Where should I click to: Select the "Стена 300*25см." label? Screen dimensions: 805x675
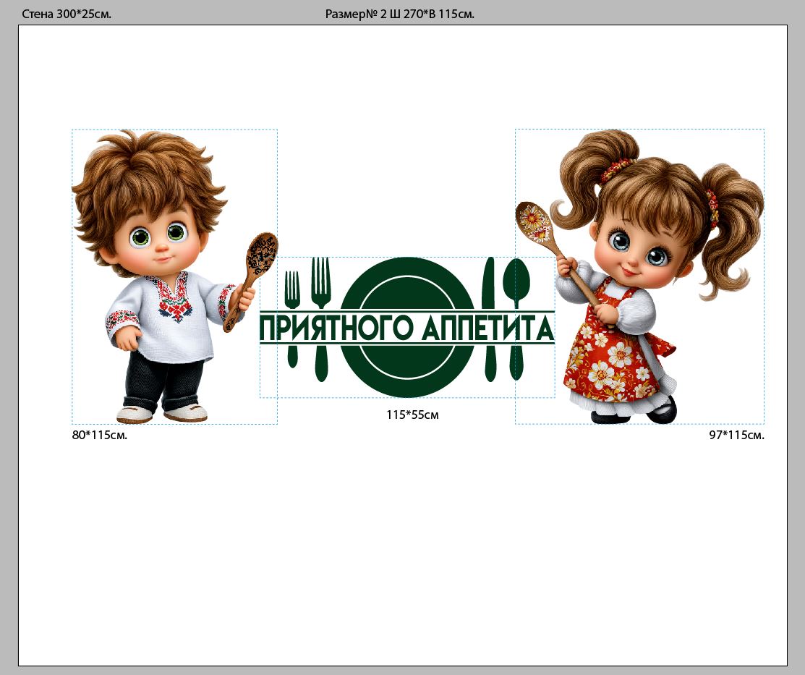pos(67,14)
